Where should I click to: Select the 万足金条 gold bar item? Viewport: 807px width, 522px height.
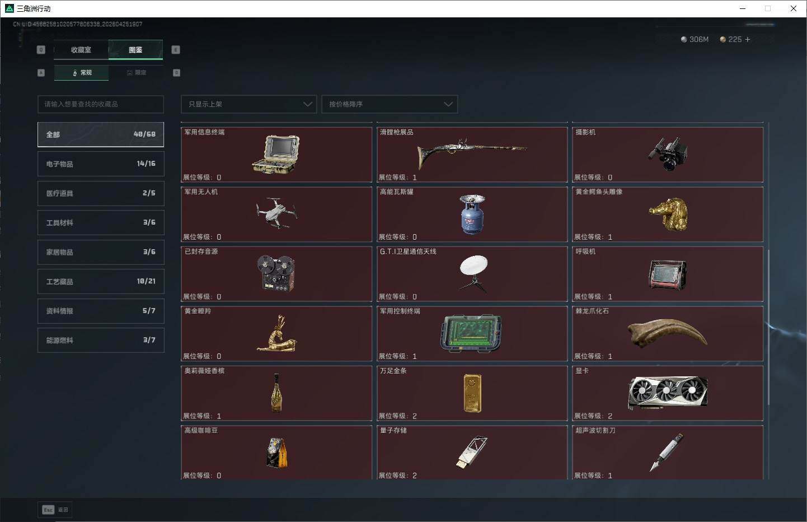point(472,393)
